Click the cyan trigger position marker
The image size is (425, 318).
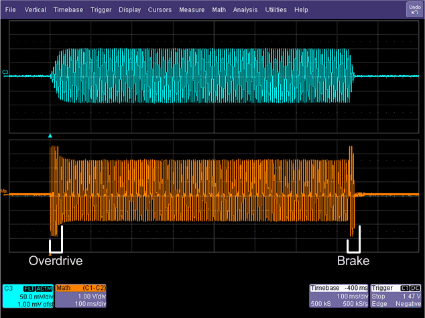coord(50,136)
